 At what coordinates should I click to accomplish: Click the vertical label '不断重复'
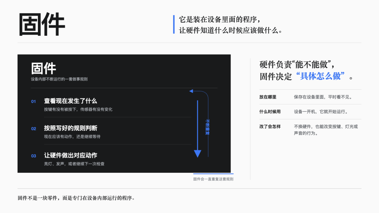coord(207,127)
